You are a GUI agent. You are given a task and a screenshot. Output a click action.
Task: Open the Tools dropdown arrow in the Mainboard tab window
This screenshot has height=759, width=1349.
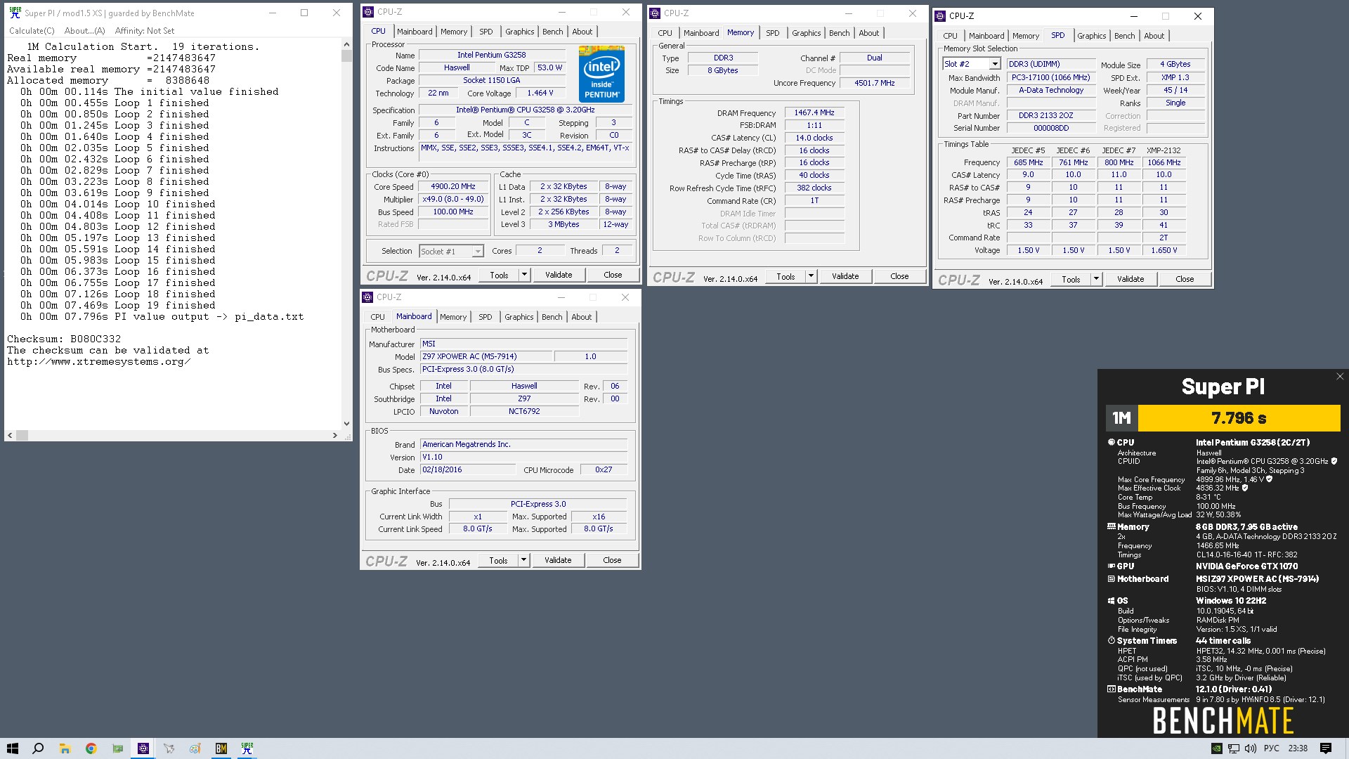[523, 560]
